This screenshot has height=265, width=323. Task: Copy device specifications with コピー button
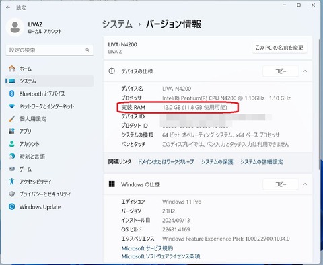(281, 71)
